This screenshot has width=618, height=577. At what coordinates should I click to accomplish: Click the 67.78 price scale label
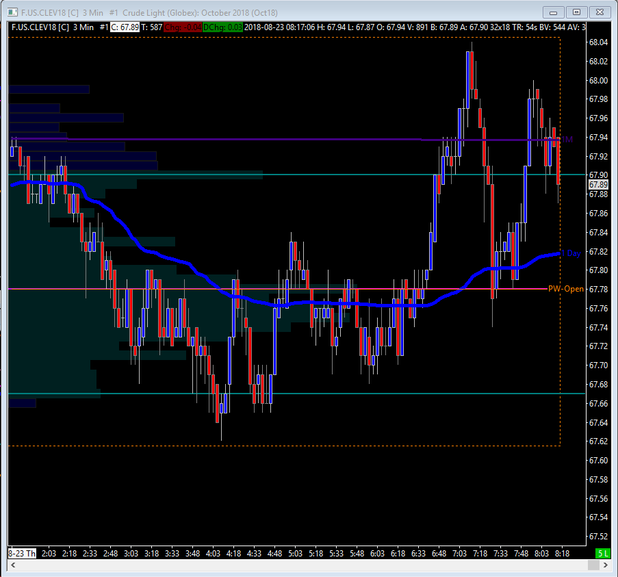[598, 290]
